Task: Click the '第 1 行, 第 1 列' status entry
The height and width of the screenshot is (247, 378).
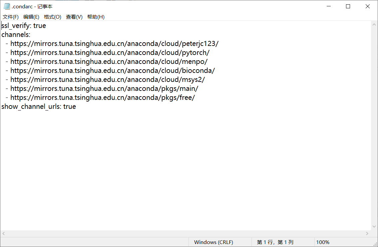Action: [275, 242]
